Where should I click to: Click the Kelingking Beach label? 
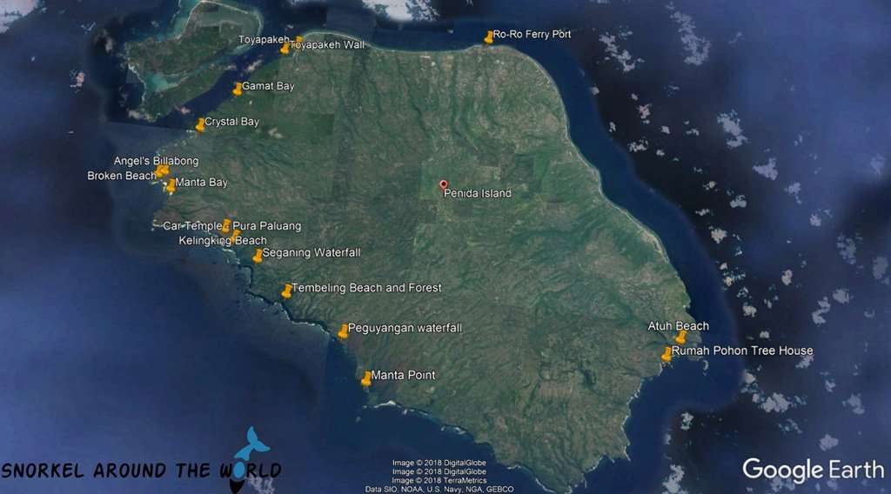223,241
